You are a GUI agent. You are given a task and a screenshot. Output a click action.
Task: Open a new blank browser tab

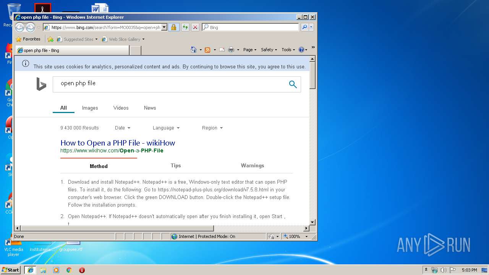[136, 50]
